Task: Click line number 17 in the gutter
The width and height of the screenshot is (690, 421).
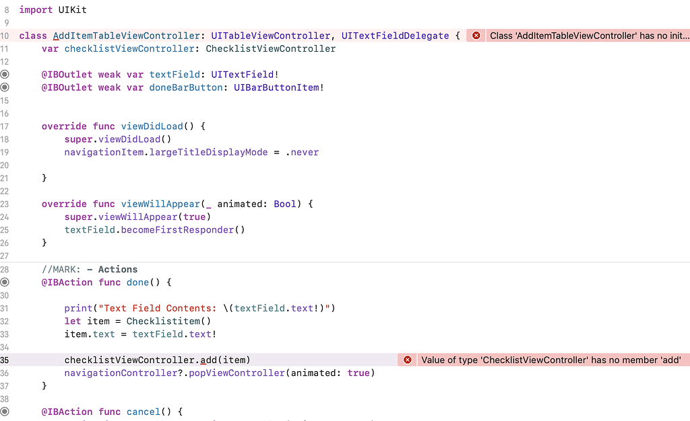Action: 5,126
